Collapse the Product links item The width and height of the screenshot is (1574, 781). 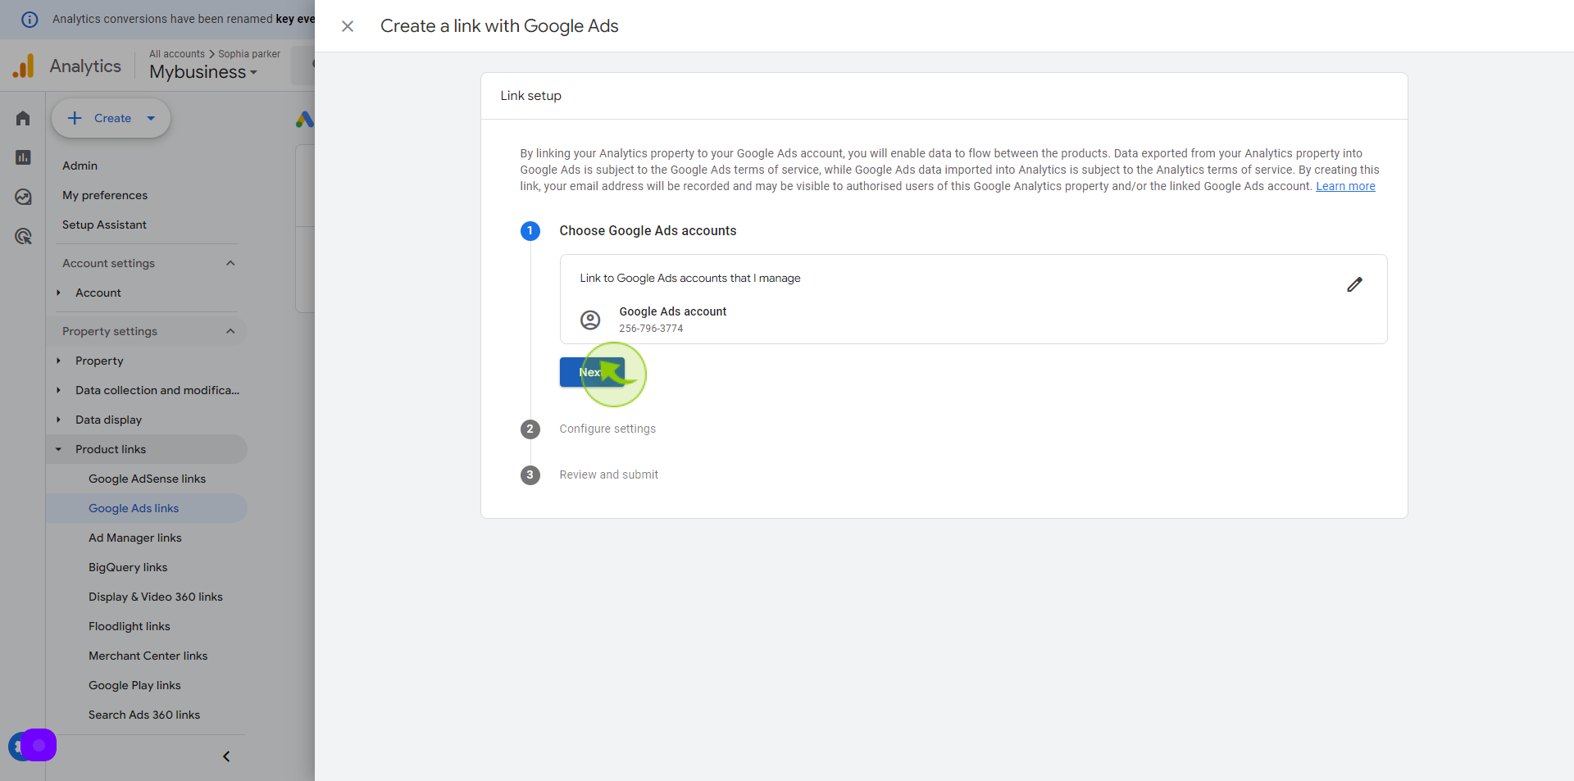pyautogui.click(x=58, y=449)
